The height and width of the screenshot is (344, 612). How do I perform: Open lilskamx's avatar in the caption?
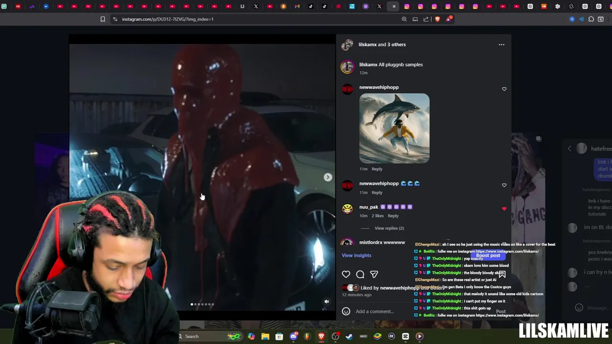click(x=348, y=67)
